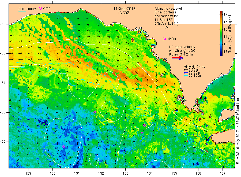
Task: Select Argo float marker near 36.2S 130.5E
Action: pyautogui.click(x=64, y=146)
